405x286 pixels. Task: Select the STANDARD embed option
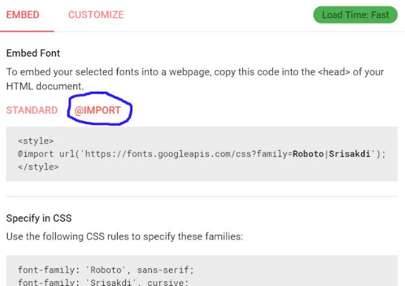(32, 110)
